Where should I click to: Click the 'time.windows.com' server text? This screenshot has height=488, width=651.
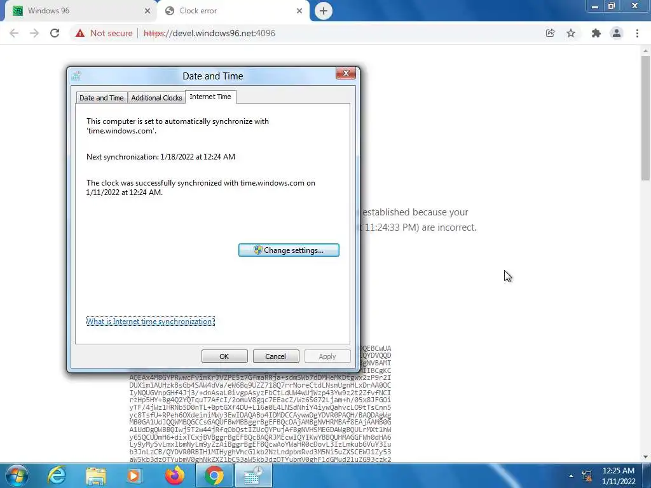coord(121,131)
